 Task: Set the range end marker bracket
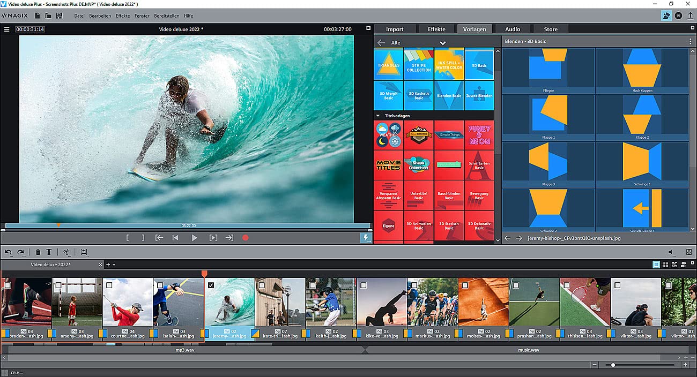[143, 238]
